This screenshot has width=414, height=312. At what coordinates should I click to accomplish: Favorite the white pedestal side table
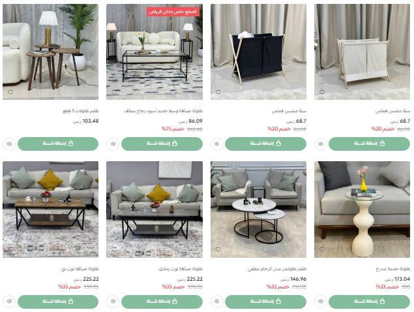[322, 249]
